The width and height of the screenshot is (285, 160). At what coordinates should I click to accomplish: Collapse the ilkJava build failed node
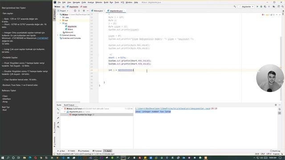click(62, 108)
